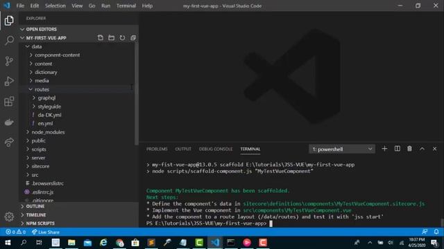Click errors and warnings status indicator

click(x=16, y=232)
